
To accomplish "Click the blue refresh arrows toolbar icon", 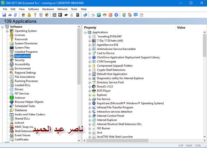I will click(15, 15).
